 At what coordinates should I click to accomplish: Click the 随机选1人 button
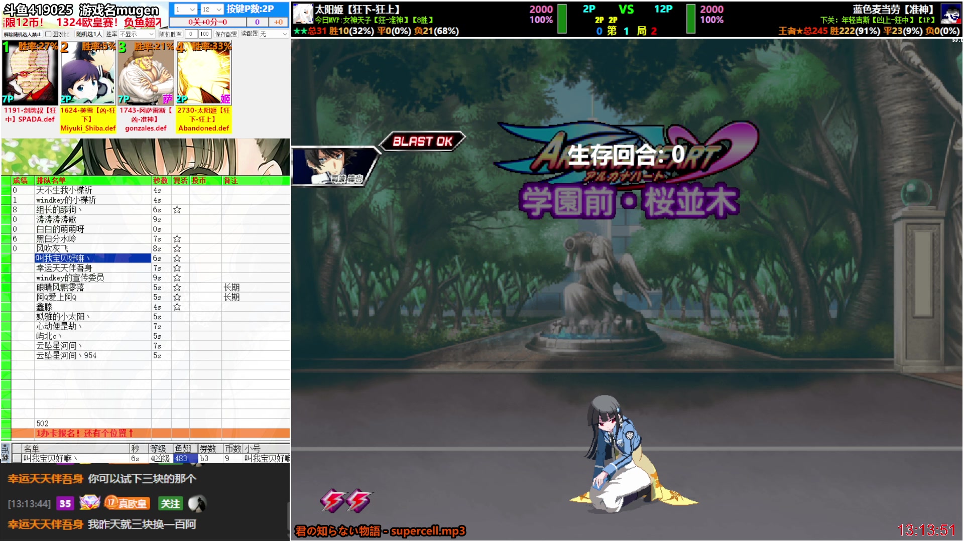tap(89, 34)
